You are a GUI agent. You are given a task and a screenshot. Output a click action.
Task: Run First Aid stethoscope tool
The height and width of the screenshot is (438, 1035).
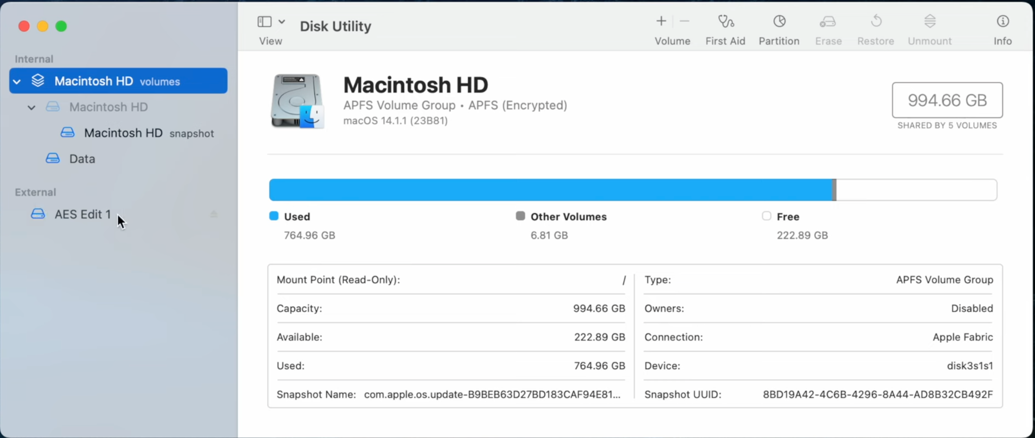click(x=726, y=21)
